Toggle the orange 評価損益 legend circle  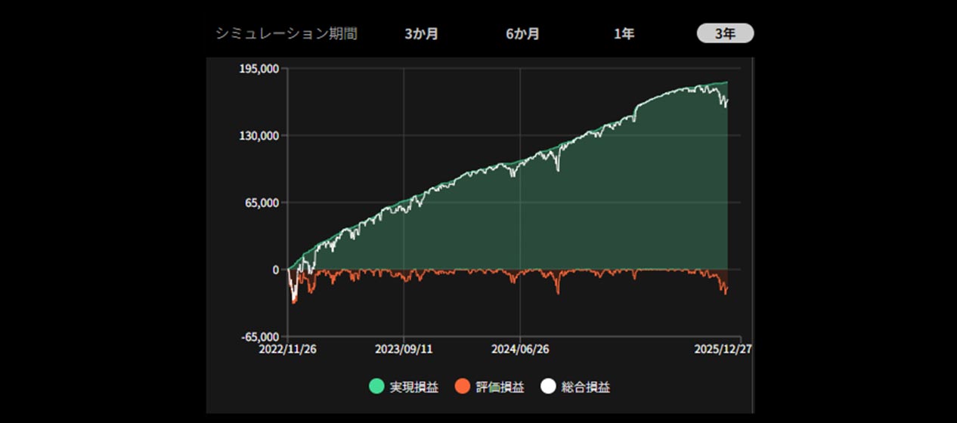[463, 387]
